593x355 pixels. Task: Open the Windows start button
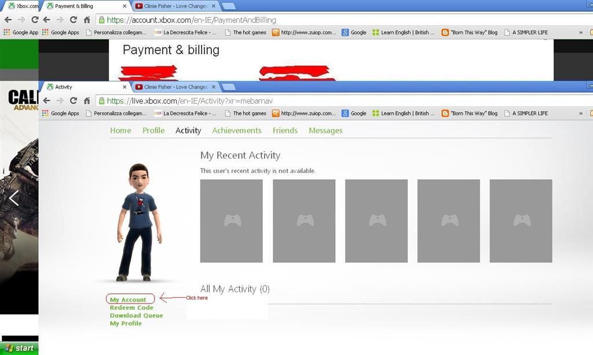click(x=19, y=348)
